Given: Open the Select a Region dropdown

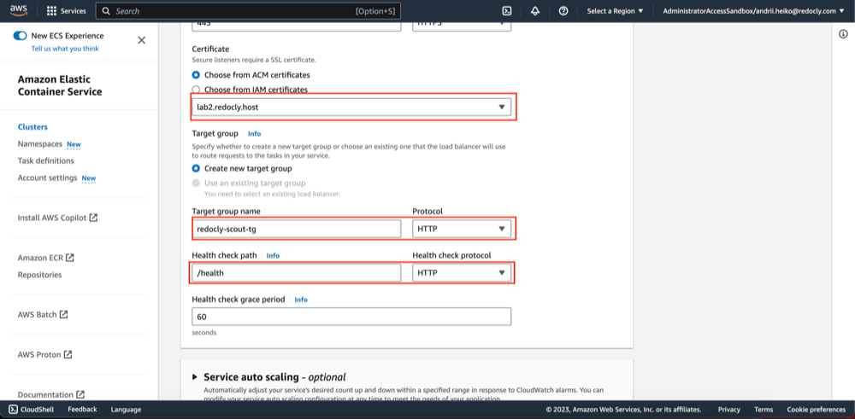Looking at the screenshot, I should [615, 11].
